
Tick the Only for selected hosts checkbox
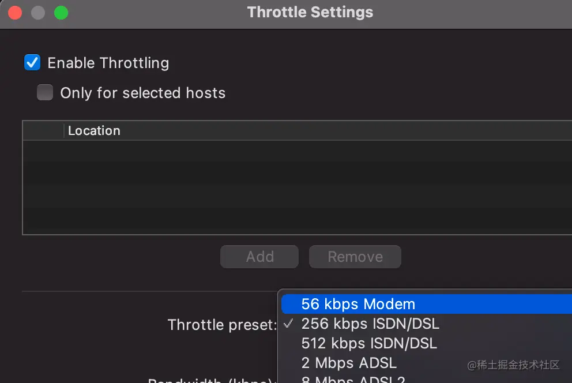click(x=45, y=92)
